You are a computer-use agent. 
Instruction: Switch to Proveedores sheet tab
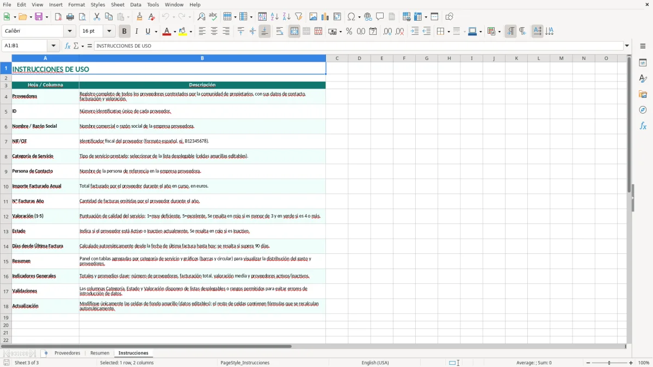pos(67,353)
